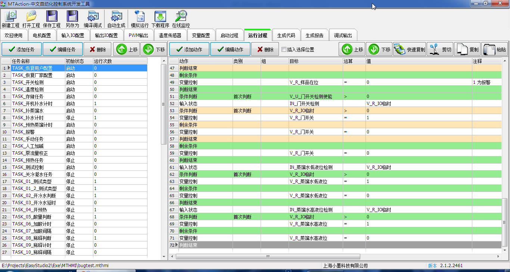The width and height of the screenshot is (510, 272).
Task: Click the 新建工程 new project icon
Action: pyautogui.click(x=10, y=16)
